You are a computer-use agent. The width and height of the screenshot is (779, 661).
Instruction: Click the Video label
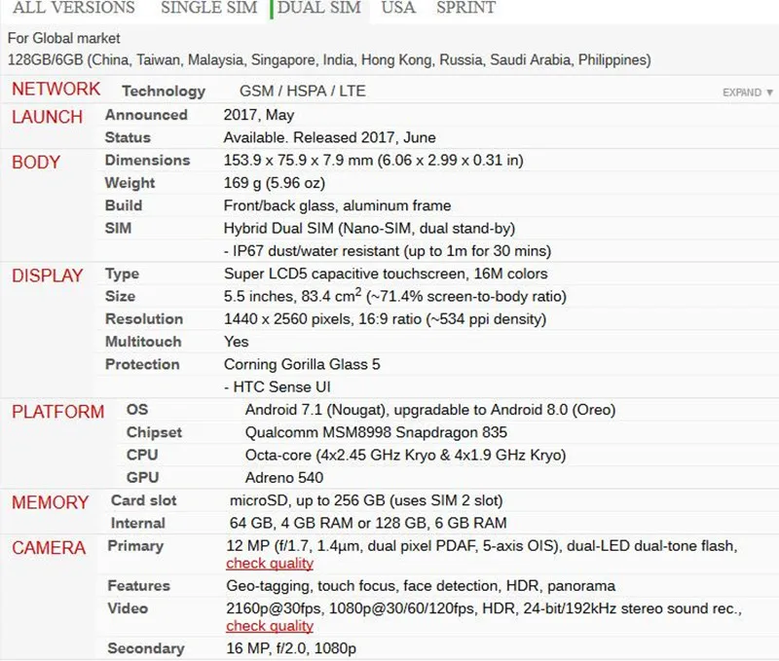pos(128,608)
